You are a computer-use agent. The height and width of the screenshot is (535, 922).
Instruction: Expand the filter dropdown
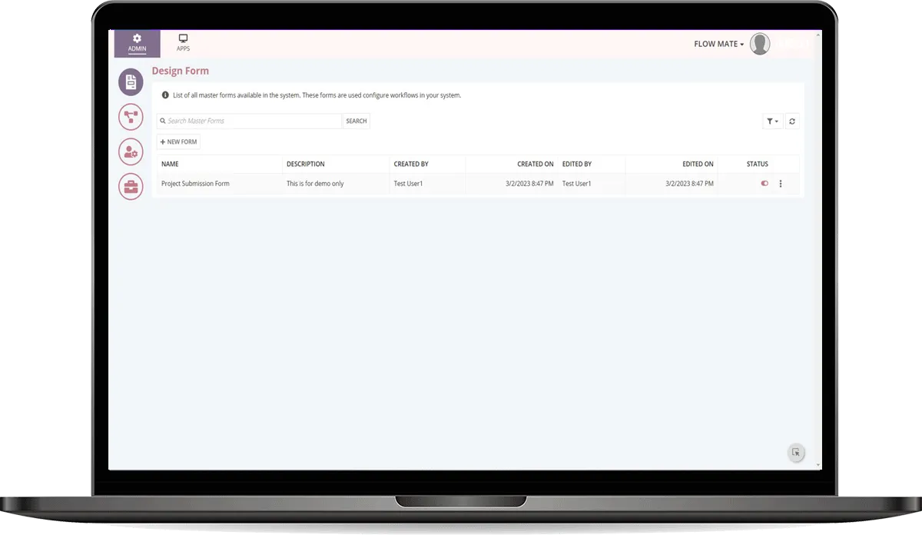772,121
